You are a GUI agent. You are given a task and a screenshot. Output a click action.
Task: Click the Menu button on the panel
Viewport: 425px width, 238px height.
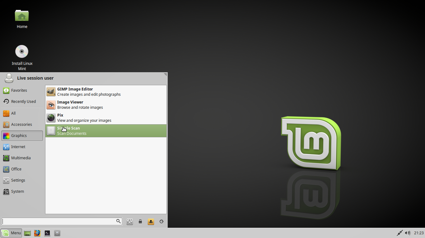(x=11, y=233)
